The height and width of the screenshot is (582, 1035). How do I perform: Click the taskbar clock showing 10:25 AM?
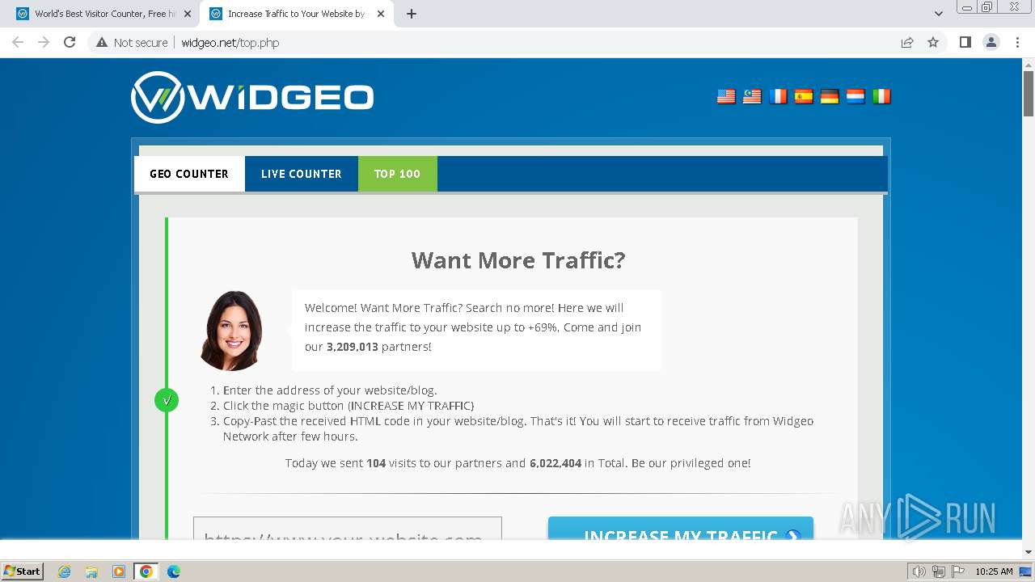994,571
